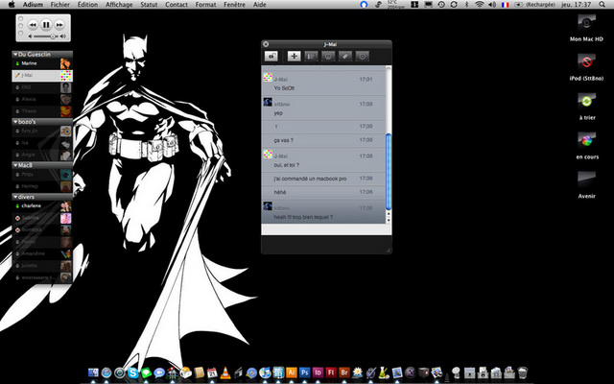The height and width of the screenshot is (384, 614).
Task: Click the message 'j'ai commandé un macbook pro'
Action: click(x=310, y=179)
